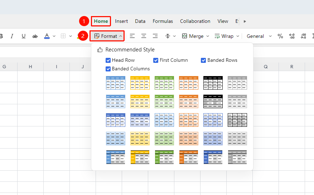Image resolution: width=314 pixels, height=195 pixels.
Task: Select the align left icon
Action: (x=132, y=36)
